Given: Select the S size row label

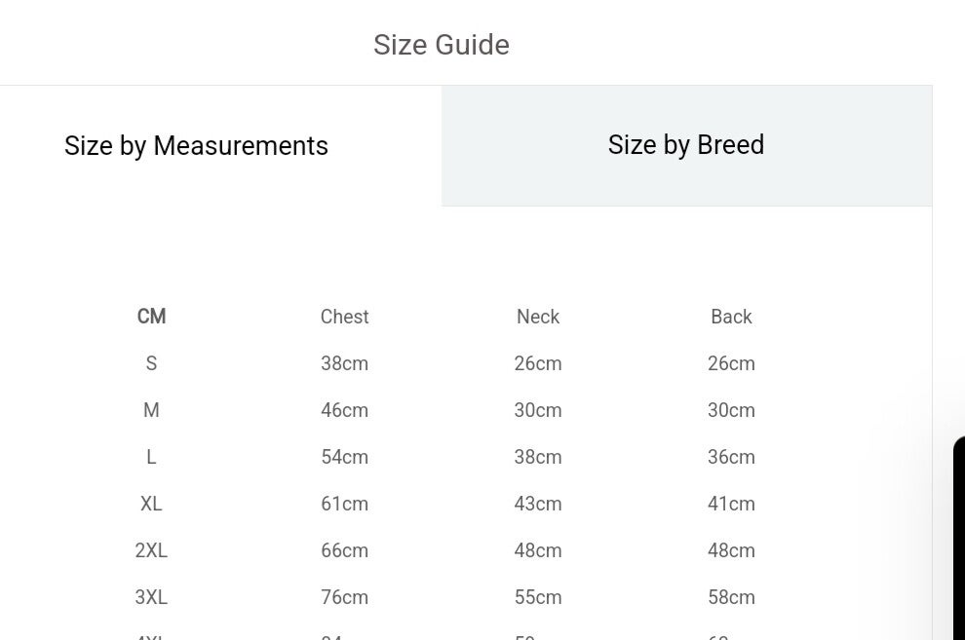Looking at the screenshot, I should 151,363.
